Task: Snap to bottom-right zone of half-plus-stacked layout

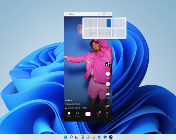Action: point(93,35)
